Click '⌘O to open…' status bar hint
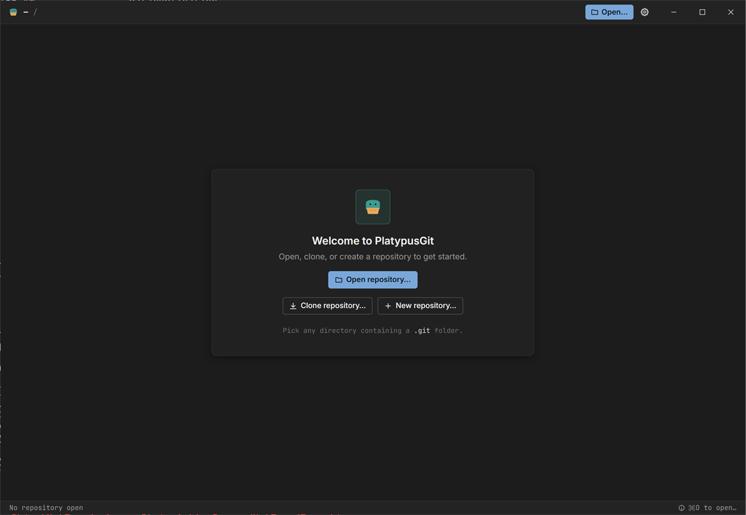This screenshot has height=515, width=746. click(707, 507)
